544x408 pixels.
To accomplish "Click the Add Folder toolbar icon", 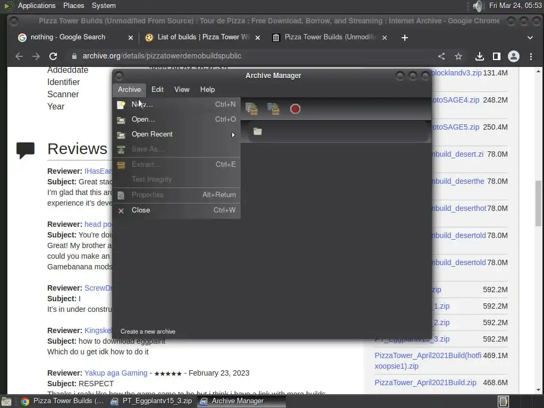I will click(274, 108).
